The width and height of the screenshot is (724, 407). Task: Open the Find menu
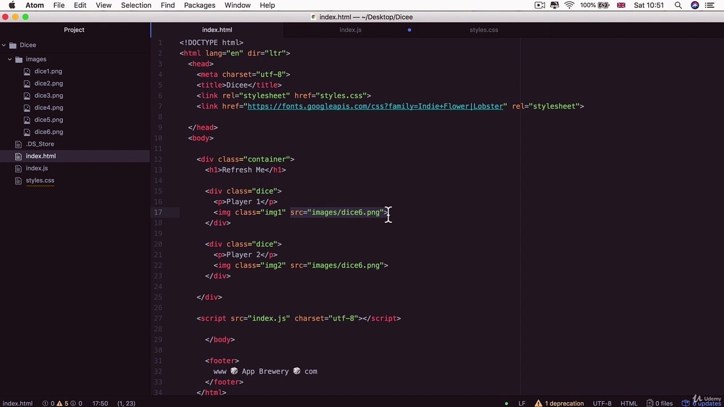pyautogui.click(x=167, y=5)
